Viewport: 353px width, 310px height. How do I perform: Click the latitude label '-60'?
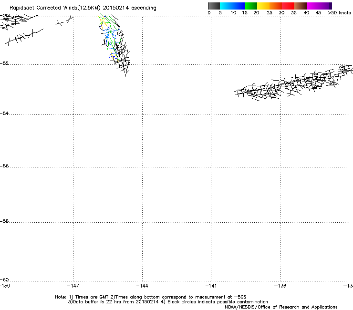[x=4, y=279]
